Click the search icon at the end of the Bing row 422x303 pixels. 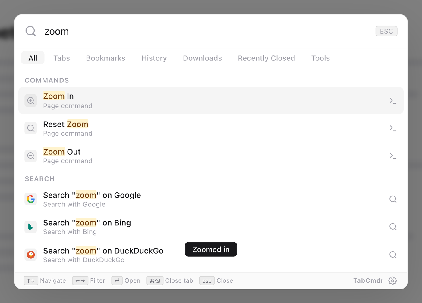[393, 227]
